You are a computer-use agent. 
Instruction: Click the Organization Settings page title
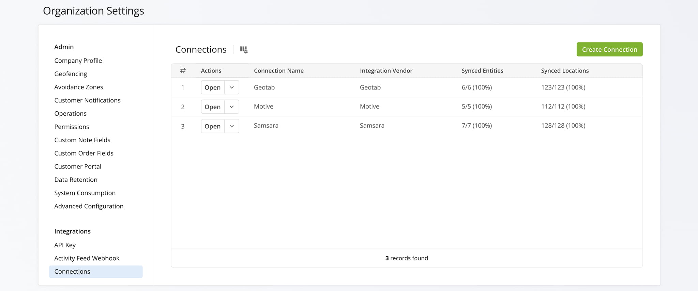click(93, 11)
